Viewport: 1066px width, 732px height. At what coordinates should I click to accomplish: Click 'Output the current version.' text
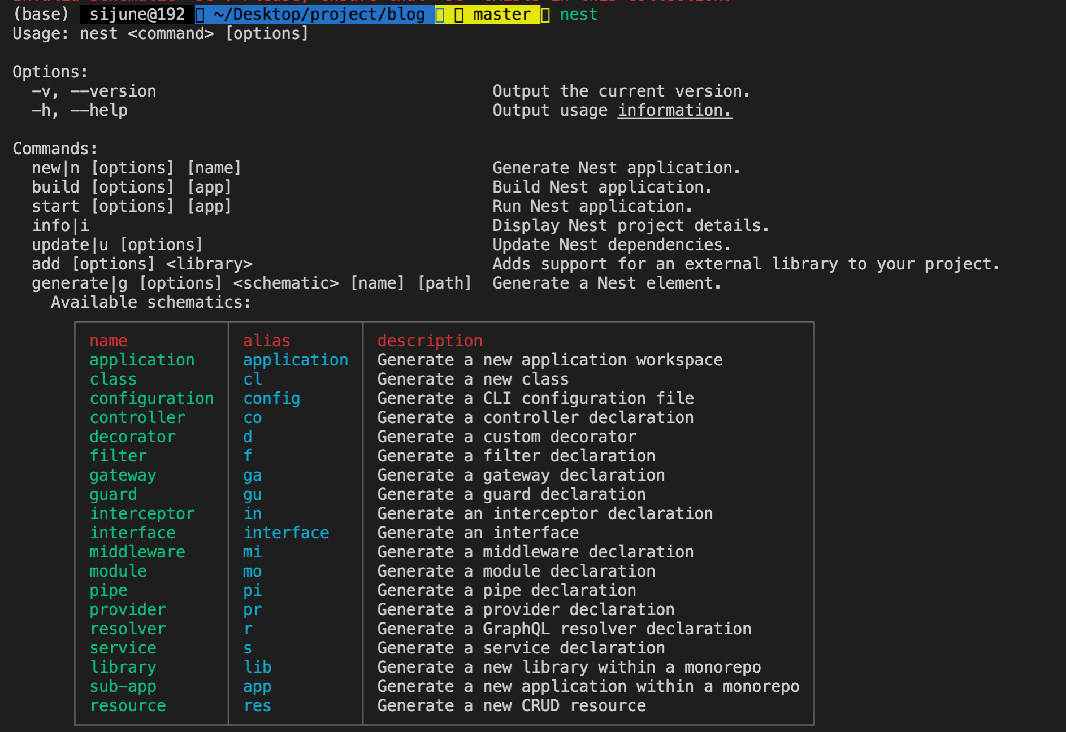click(x=621, y=91)
